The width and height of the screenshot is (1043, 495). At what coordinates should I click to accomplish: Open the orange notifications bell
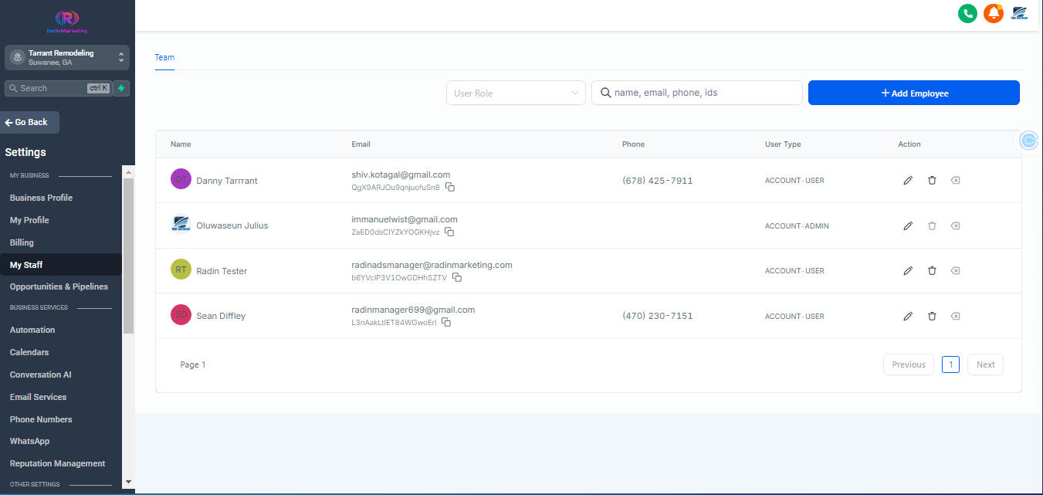pyautogui.click(x=993, y=13)
